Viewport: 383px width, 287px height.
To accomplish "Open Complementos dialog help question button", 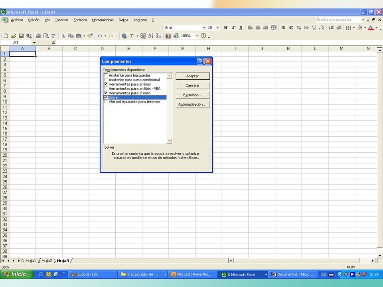I will (x=200, y=61).
